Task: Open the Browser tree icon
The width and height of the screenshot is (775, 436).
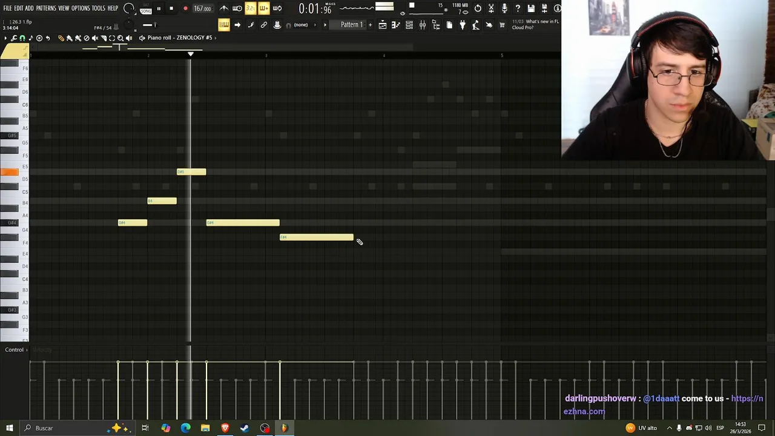Action: [436, 25]
